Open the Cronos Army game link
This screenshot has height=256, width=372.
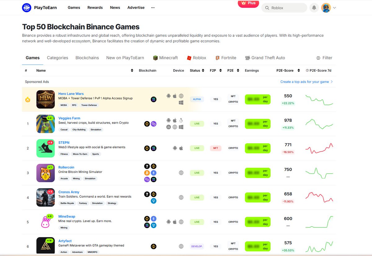tap(69, 192)
